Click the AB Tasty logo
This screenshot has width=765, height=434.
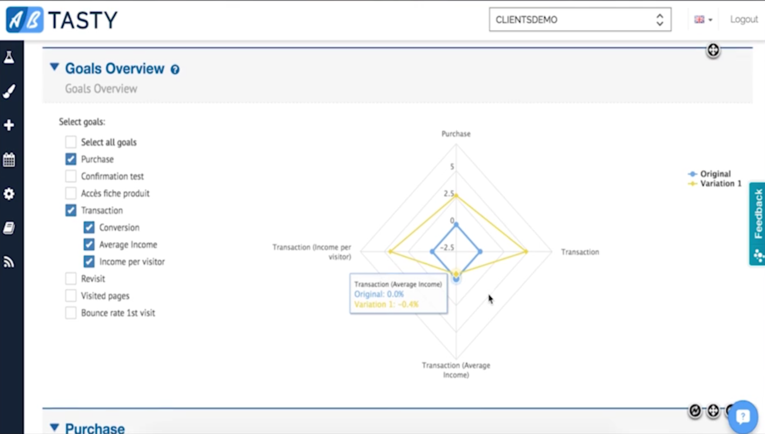tap(62, 20)
